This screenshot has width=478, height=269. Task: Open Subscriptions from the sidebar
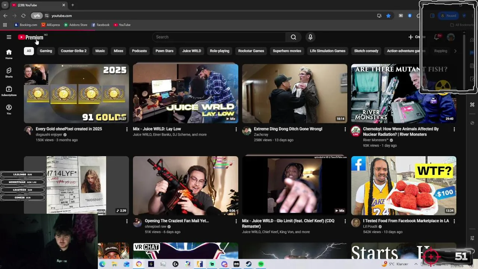point(9,91)
